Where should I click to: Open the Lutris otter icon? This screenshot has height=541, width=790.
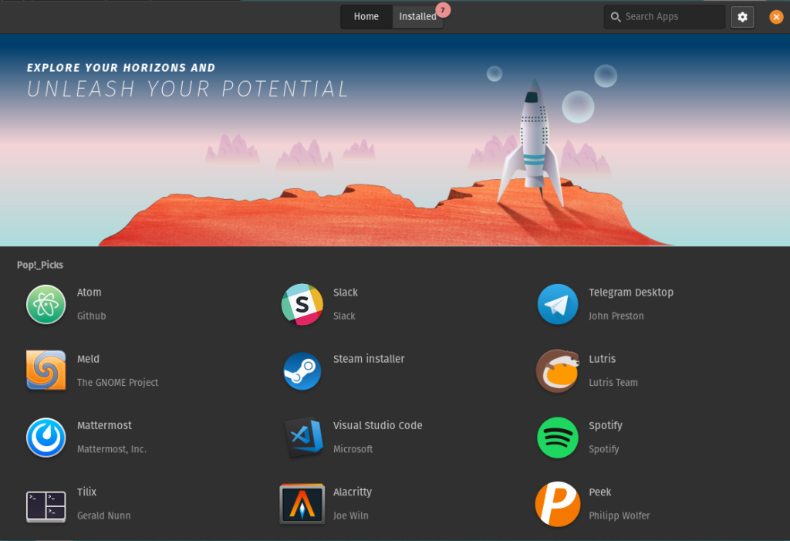click(557, 370)
